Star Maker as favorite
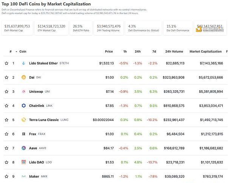This screenshot has width=228, height=183. [6, 177]
